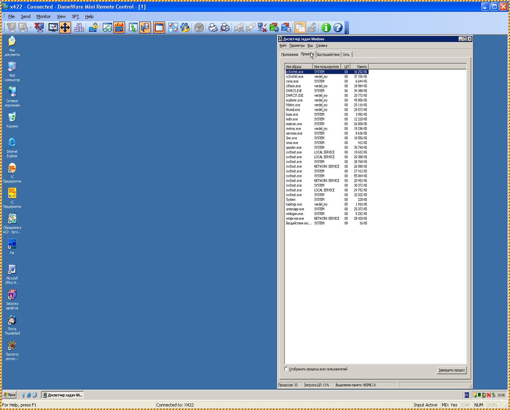Screen dimensions: 510x410
Task: Click the striped-border screen toolbar icon
Action: pyautogui.click(x=159, y=27)
